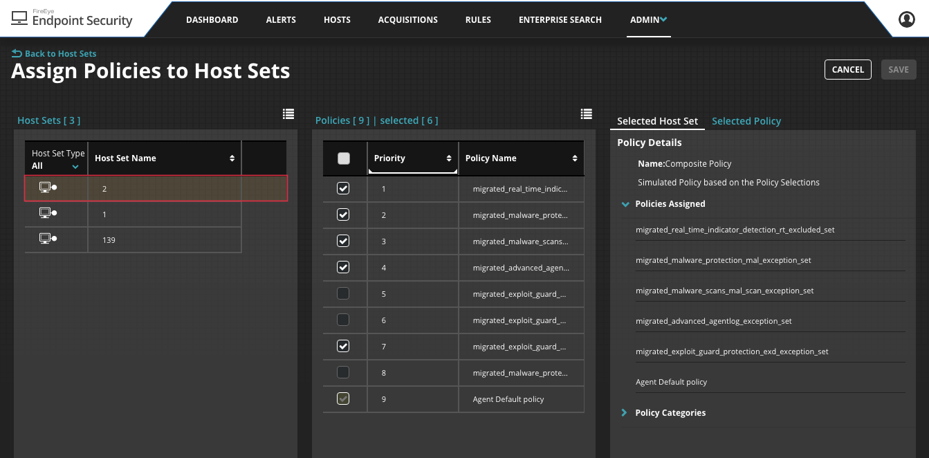The height and width of the screenshot is (458, 929).
Task: Click the CANCEL button
Action: pyautogui.click(x=848, y=70)
